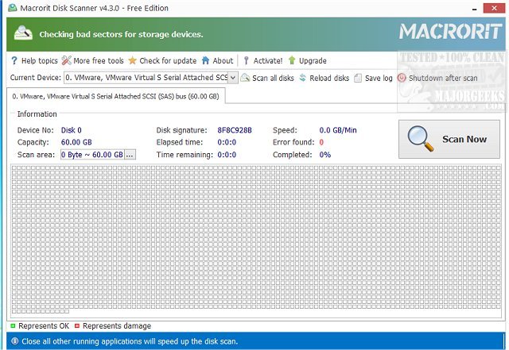The image size is (509, 350).
Task: Click the Shutdown after scan power icon
Action: 402,78
